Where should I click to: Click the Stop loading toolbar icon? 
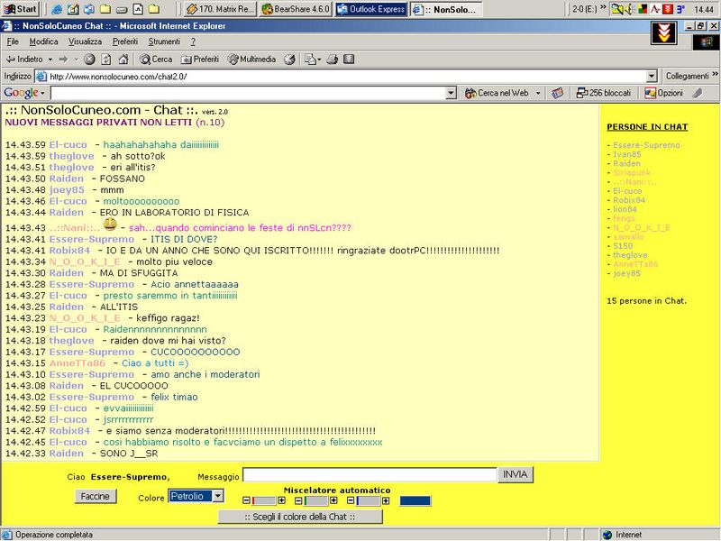(89, 60)
